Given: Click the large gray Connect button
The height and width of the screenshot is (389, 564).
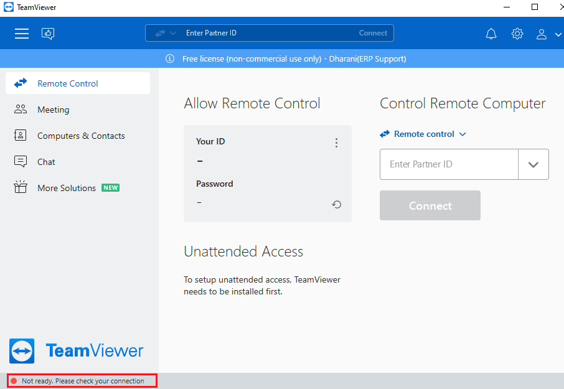Looking at the screenshot, I should (430, 205).
